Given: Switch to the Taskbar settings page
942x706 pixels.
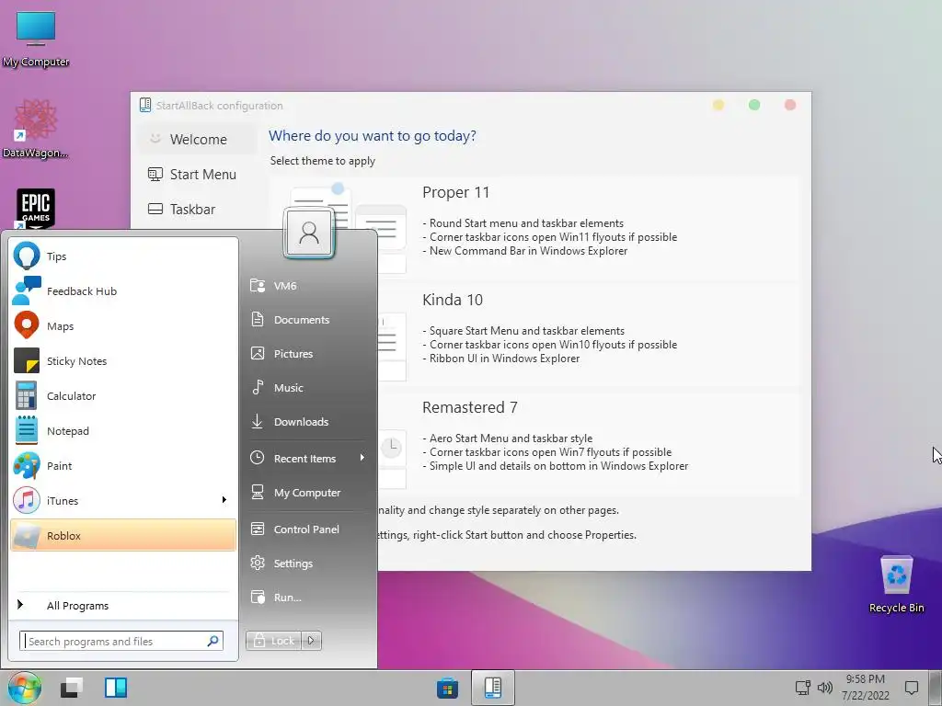Looking at the screenshot, I should (197, 209).
